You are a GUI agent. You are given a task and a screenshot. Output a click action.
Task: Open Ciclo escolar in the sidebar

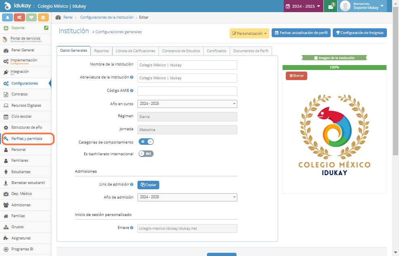coord(25,116)
